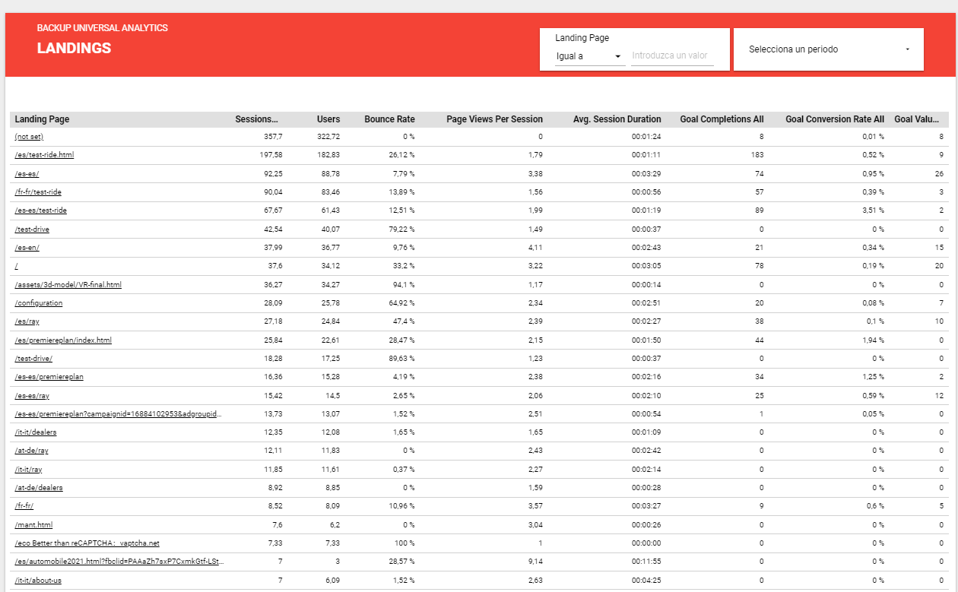The width and height of the screenshot is (958, 592).
Task: Click the page views value 9,14
Action: click(535, 562)
